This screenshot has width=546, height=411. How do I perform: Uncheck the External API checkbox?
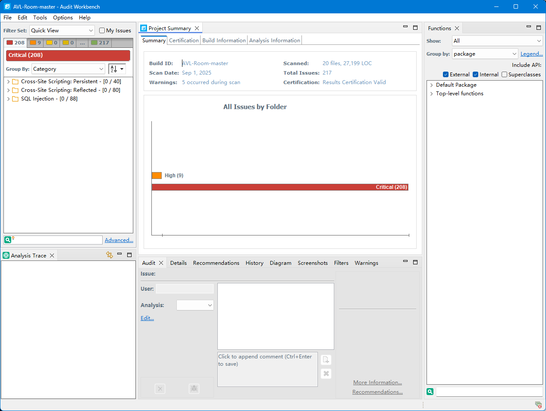[446, 75]
